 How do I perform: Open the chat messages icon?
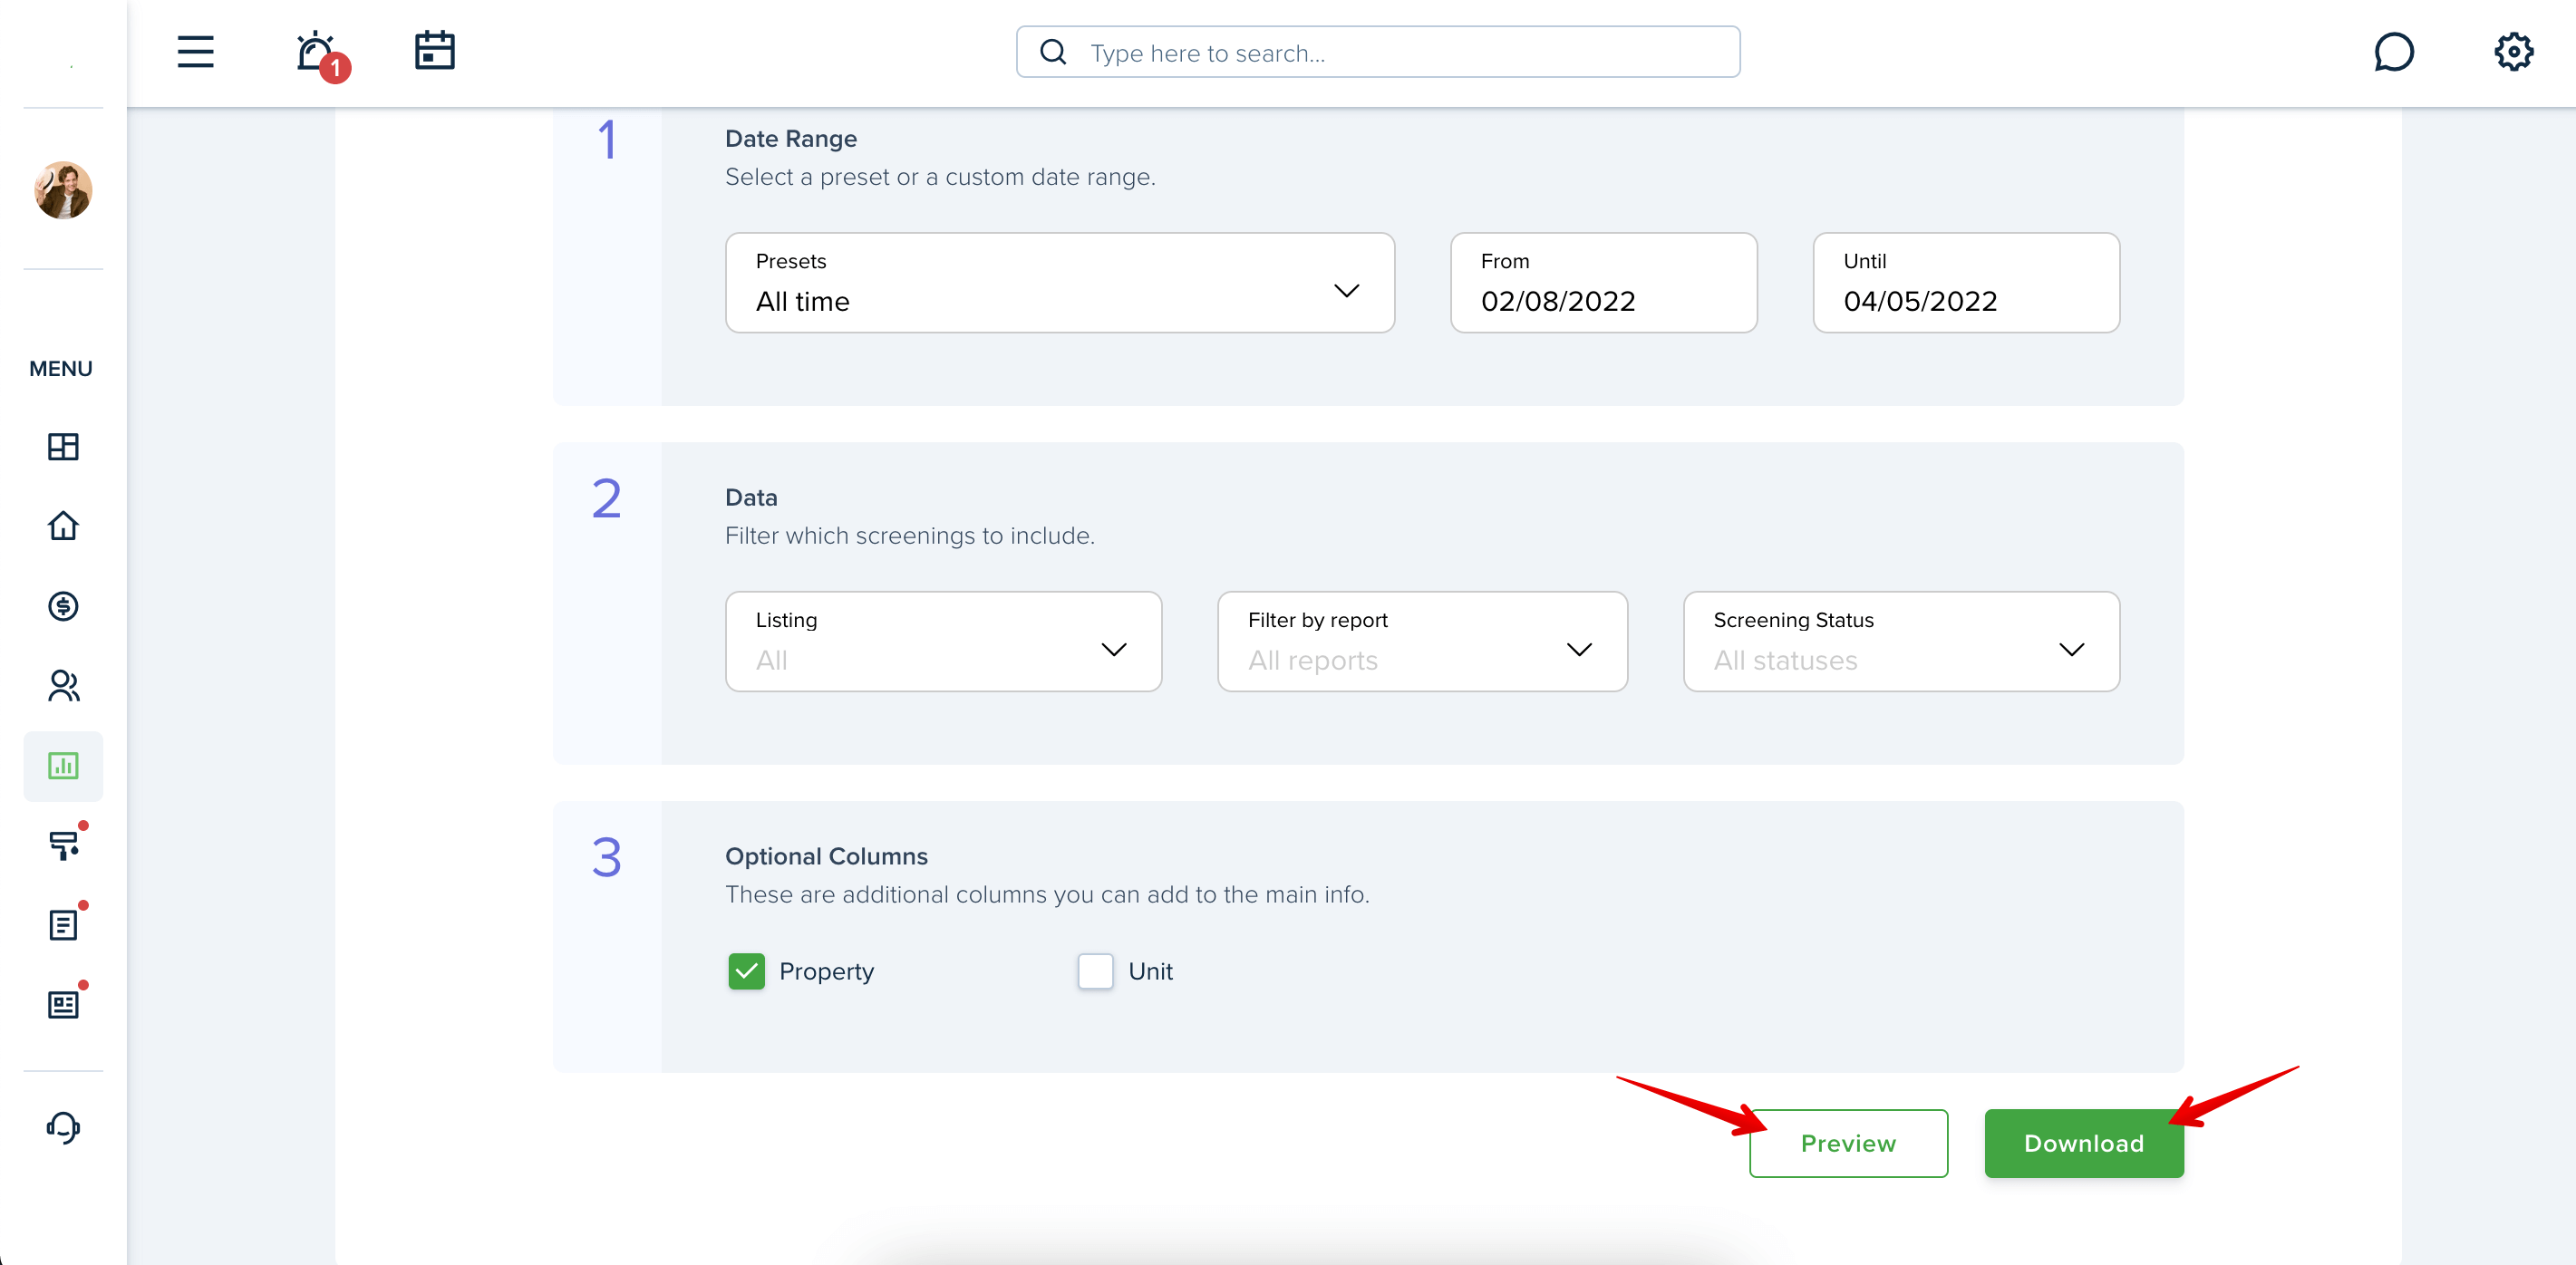coord(2393,52)
